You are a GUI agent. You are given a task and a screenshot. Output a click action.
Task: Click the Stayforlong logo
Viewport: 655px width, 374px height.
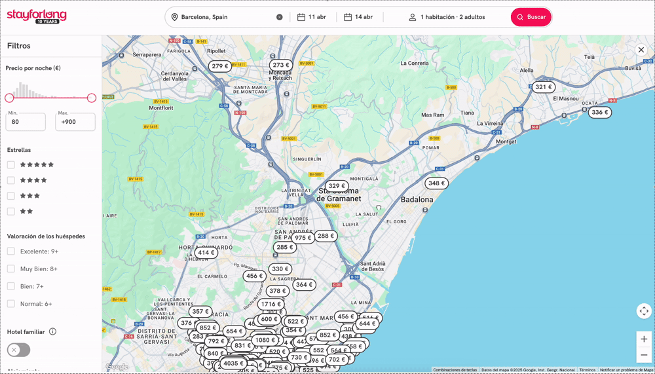coord(37,17)
